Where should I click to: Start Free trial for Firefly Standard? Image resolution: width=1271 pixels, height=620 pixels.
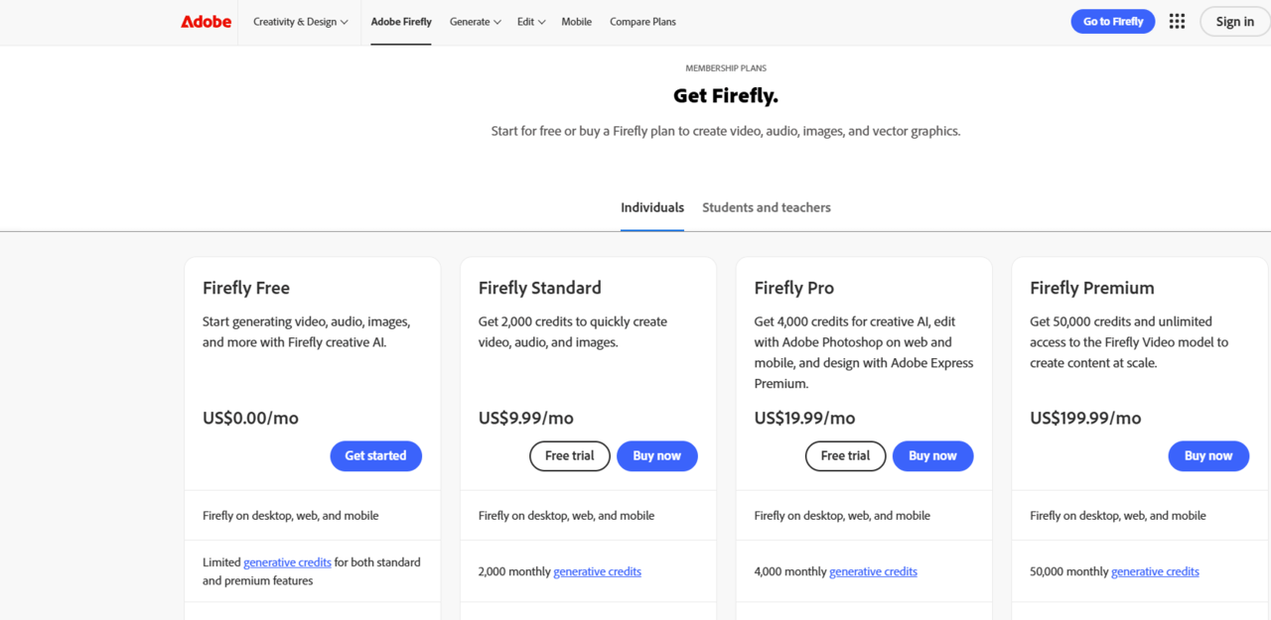(569, 456)
